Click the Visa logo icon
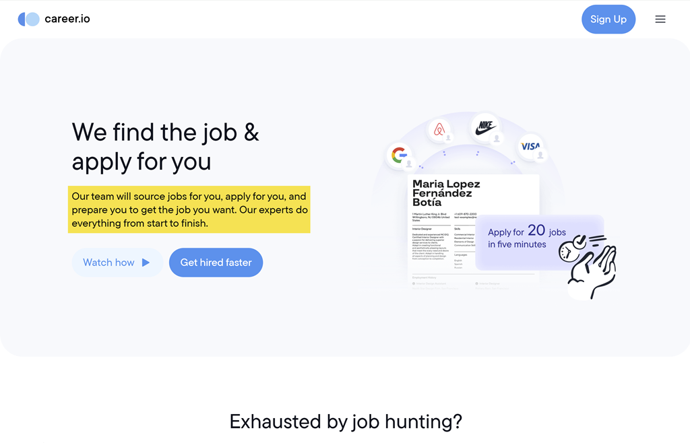This screenshot has width=690, height=443. pos(530,146)
